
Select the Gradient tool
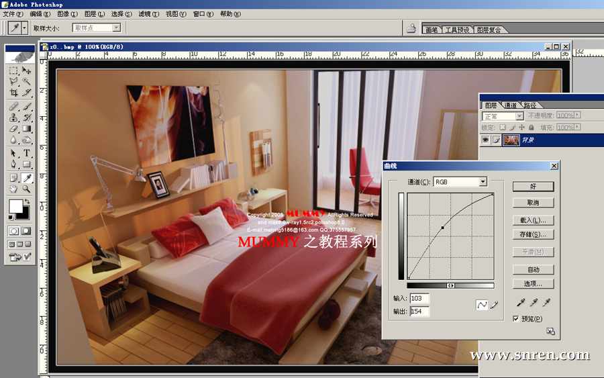(26, 129)
